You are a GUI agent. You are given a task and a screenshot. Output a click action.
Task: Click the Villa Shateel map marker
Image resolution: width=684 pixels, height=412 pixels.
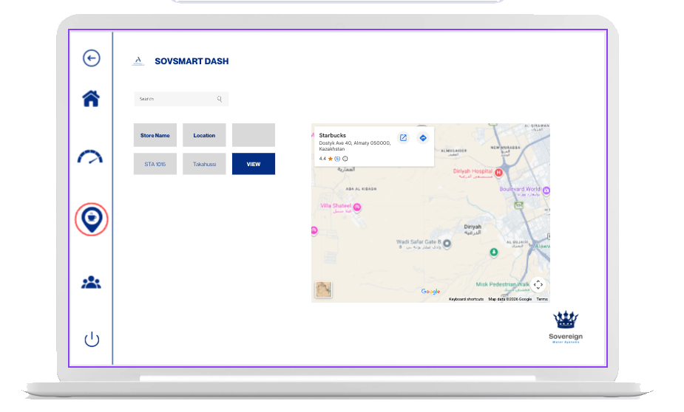point(357,207)
